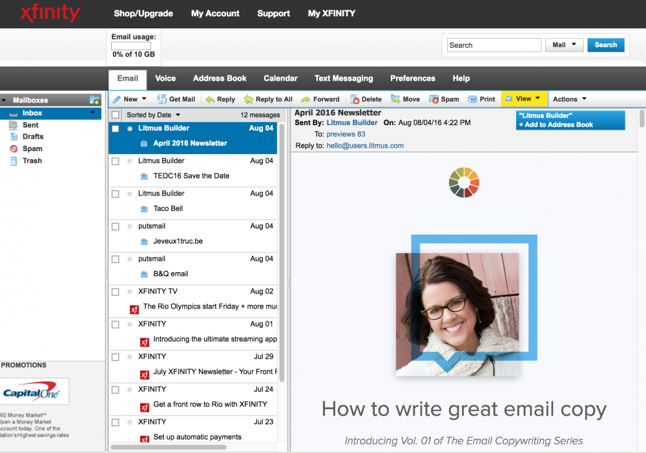This screenshot has width=646, height=453.
Task: Check the checkbox next to the Taco Bell email
Action: 114,194
